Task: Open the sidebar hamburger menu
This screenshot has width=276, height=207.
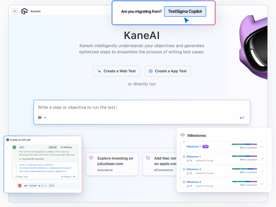Action: point(15,11)
